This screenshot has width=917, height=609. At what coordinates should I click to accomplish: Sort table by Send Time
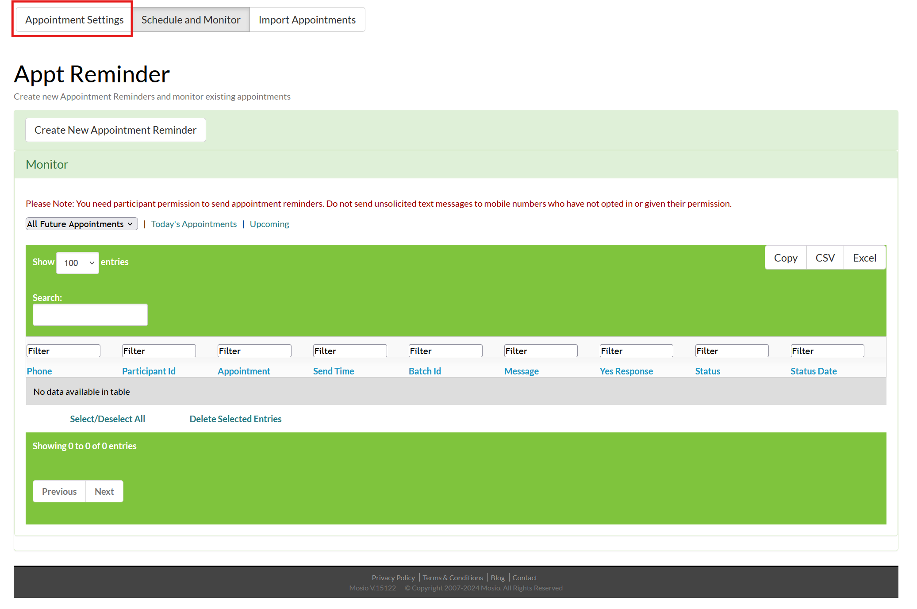(334, 371)
